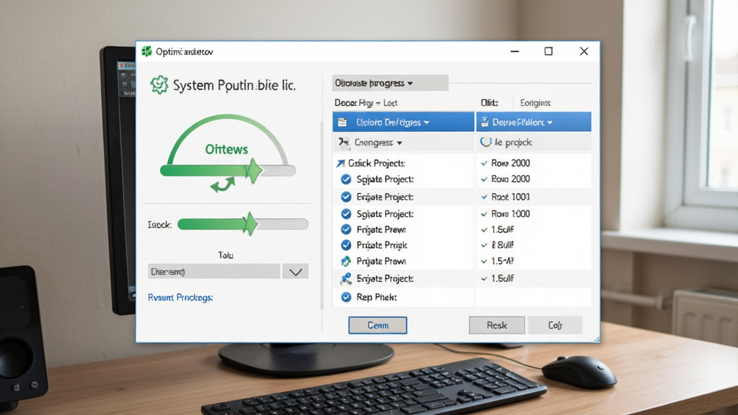Image resolution: width=738 pixels, height=415 pixels.
Task: Click the checkmark icon next to 8 8ullf
Action: click(484, 245)
